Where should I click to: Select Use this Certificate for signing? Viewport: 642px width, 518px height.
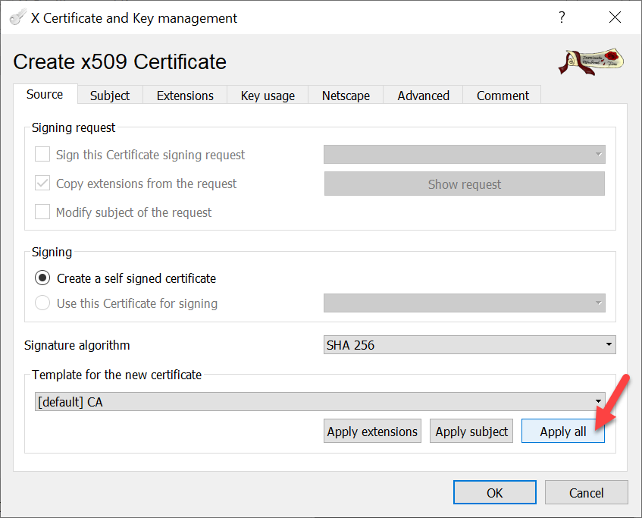pyautogui.click(x=44, y=303)
